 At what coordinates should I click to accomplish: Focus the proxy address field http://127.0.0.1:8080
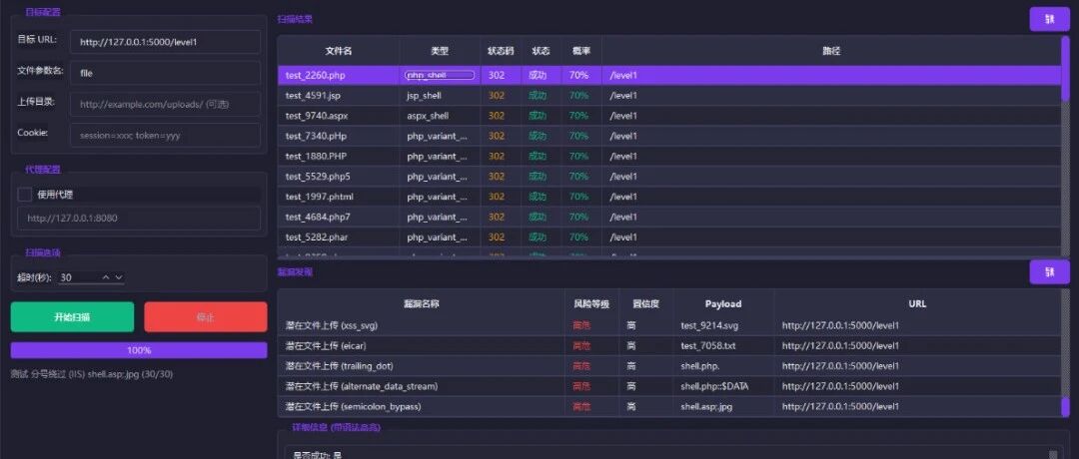click(x=139, y=219)
